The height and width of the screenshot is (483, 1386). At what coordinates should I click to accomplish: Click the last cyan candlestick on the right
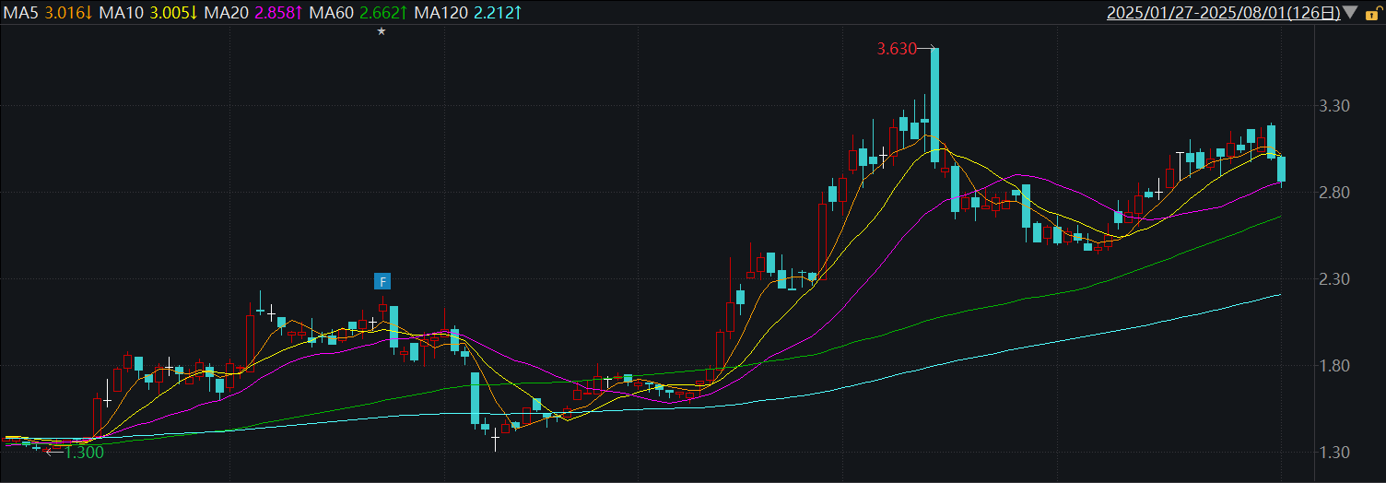click(1281, 170)
